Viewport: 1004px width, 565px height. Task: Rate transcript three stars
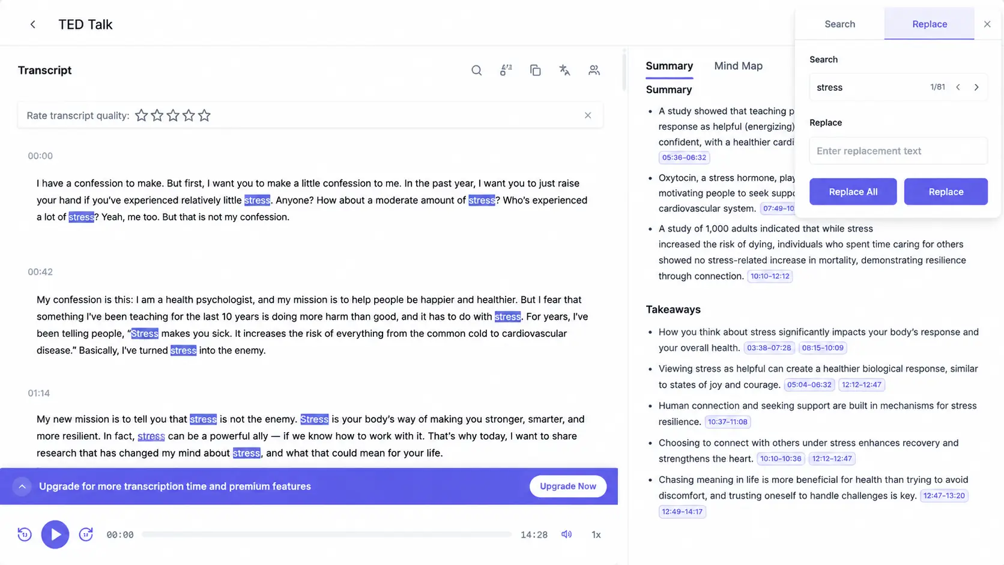(173, 115)
